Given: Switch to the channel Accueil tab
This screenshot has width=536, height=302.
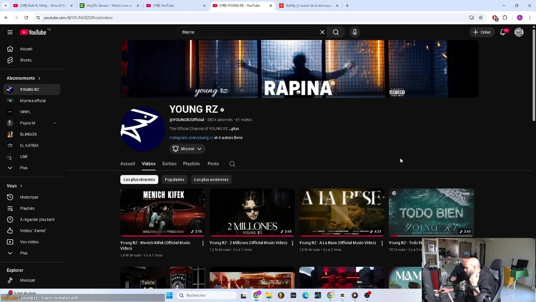Looking at the screenshot, I should click(128, 164).
